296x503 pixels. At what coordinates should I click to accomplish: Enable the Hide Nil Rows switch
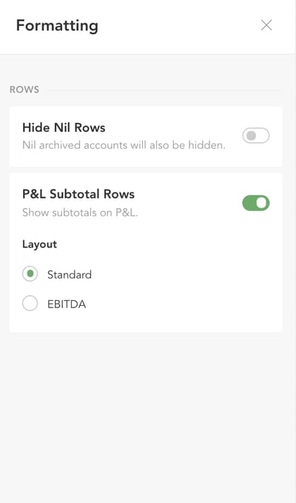click(x=255, y=136)
